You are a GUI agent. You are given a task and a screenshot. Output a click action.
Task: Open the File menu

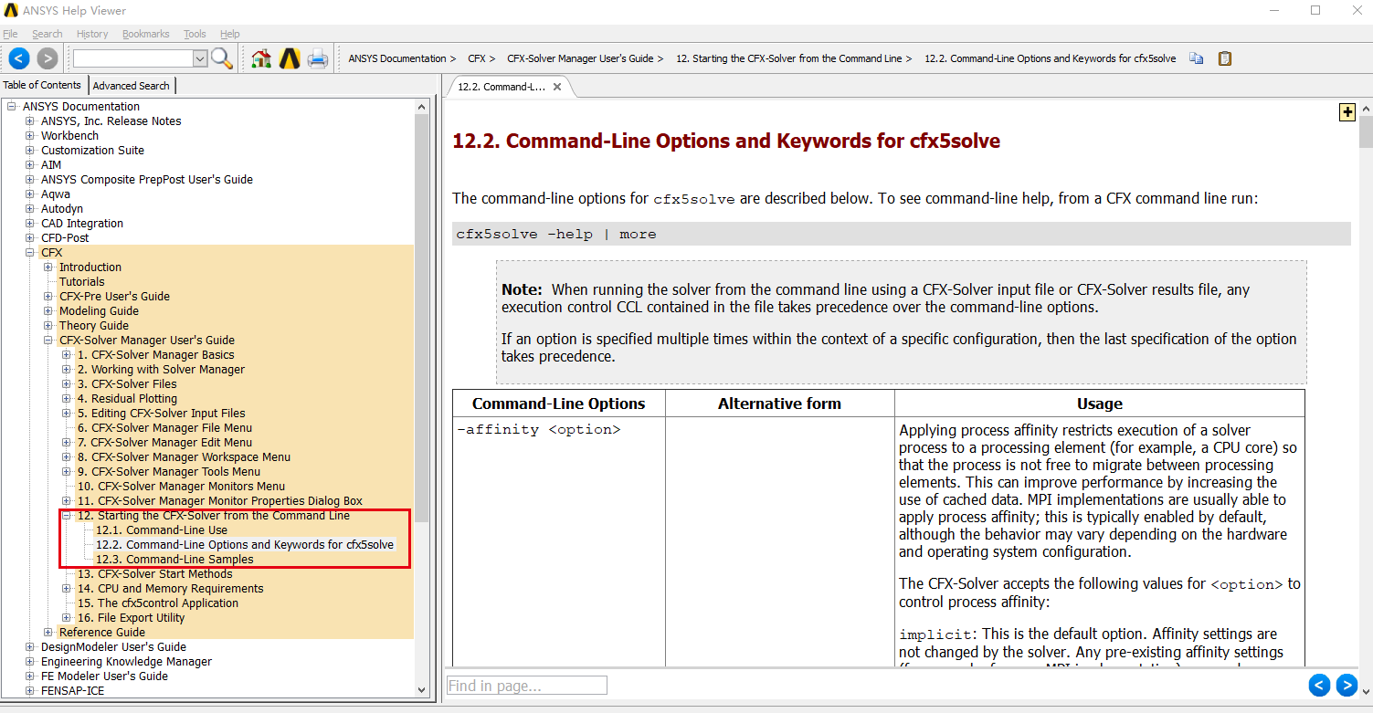point(10,34)
